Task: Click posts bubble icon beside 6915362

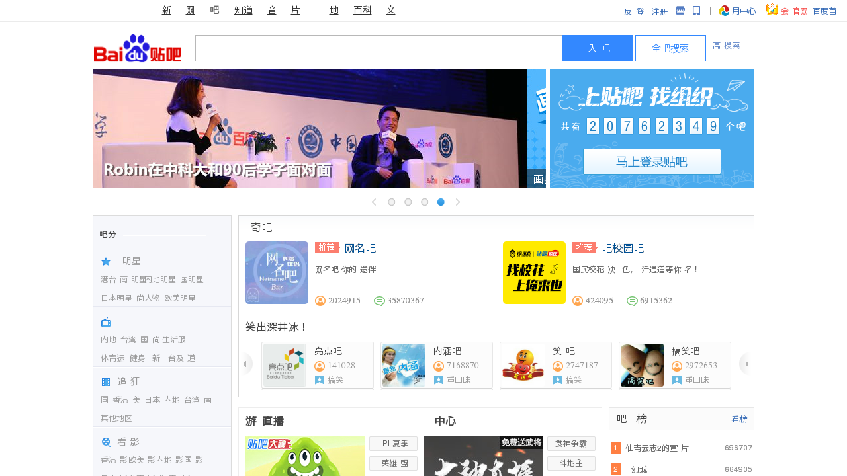Action: 632,301
